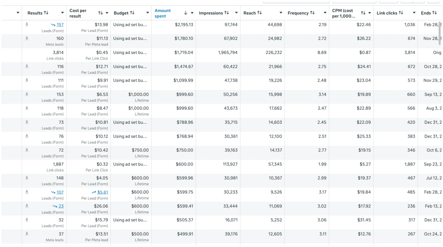This screenshot has width=443, height=247.
Task: Open the 107 leads results link
Action: (x=60, y=192)
